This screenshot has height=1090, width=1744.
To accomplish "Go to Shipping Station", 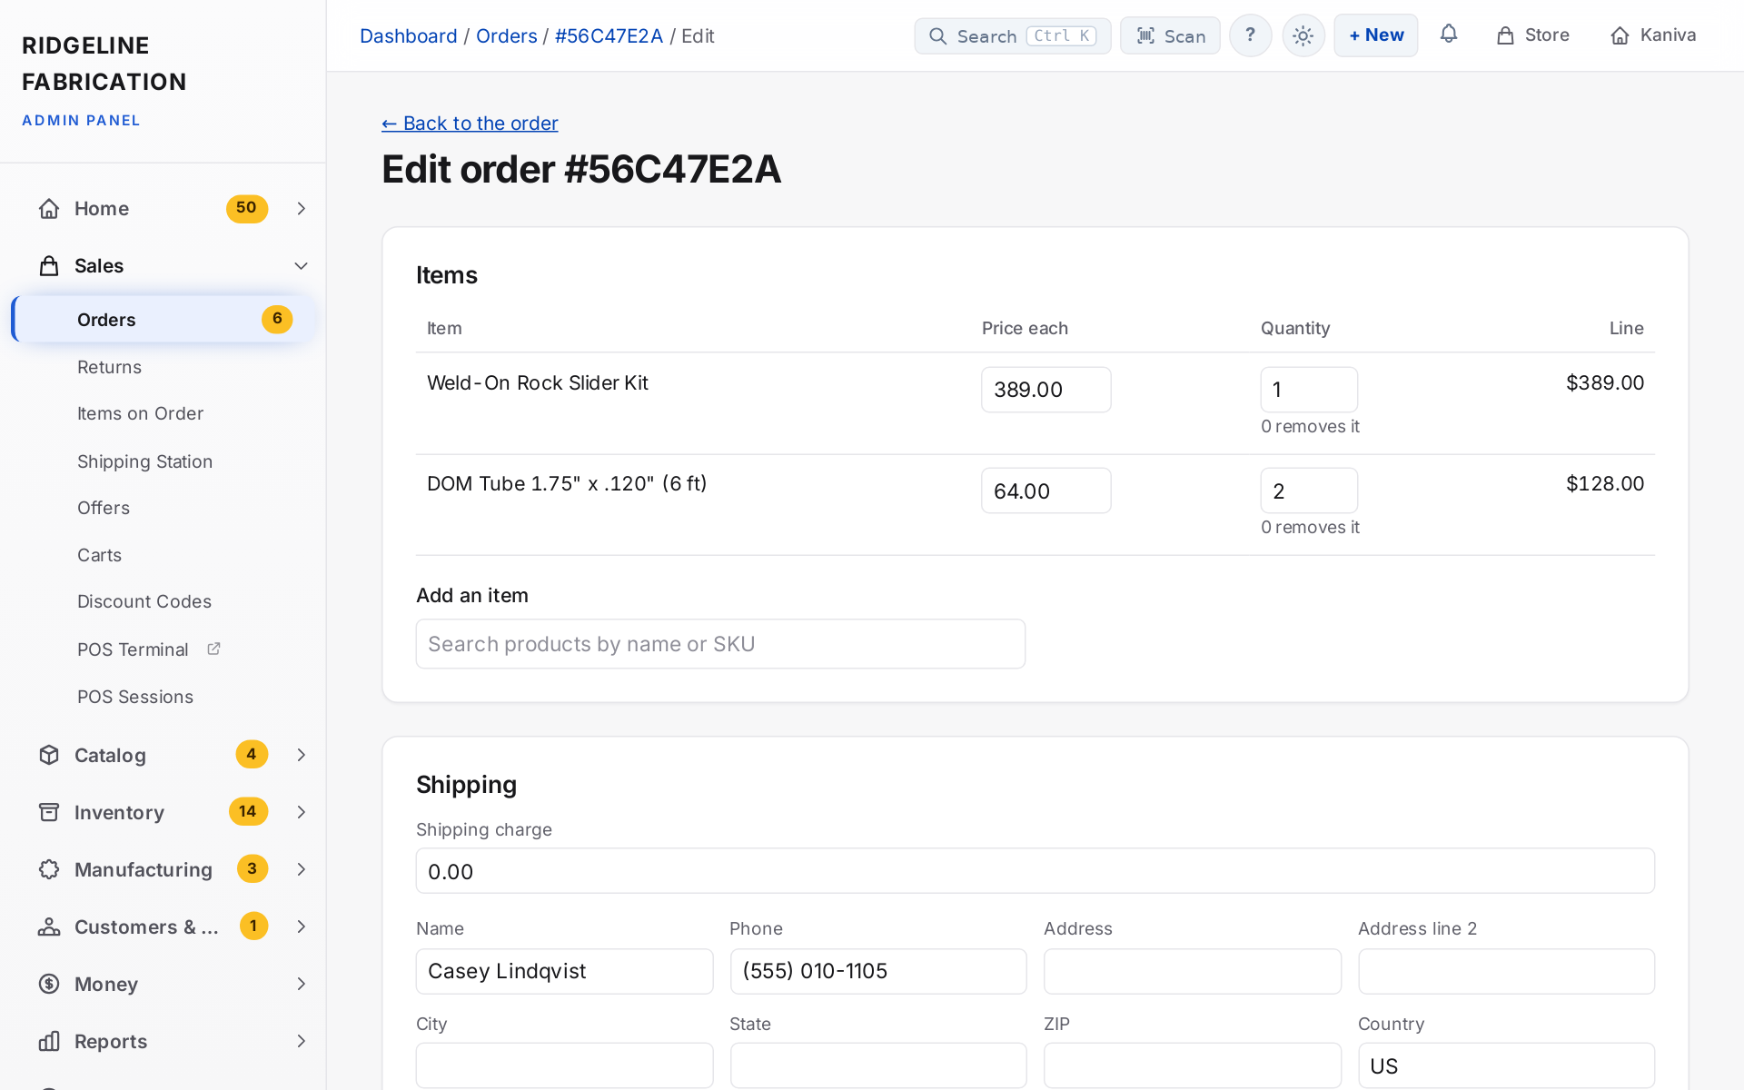I will coord(144,461).
